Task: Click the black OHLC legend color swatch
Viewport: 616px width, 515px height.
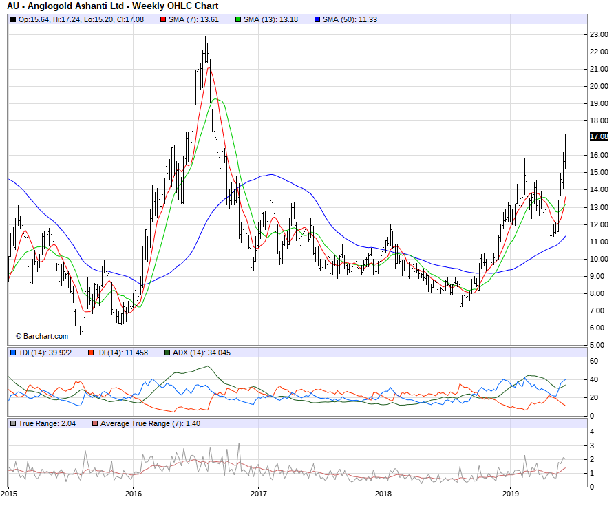Action: pos(13,19)
